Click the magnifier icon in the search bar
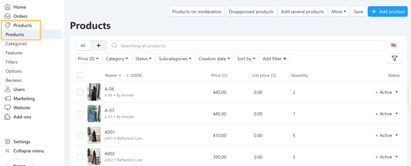This screenshot has height=166, width=411. click(114, 45)
